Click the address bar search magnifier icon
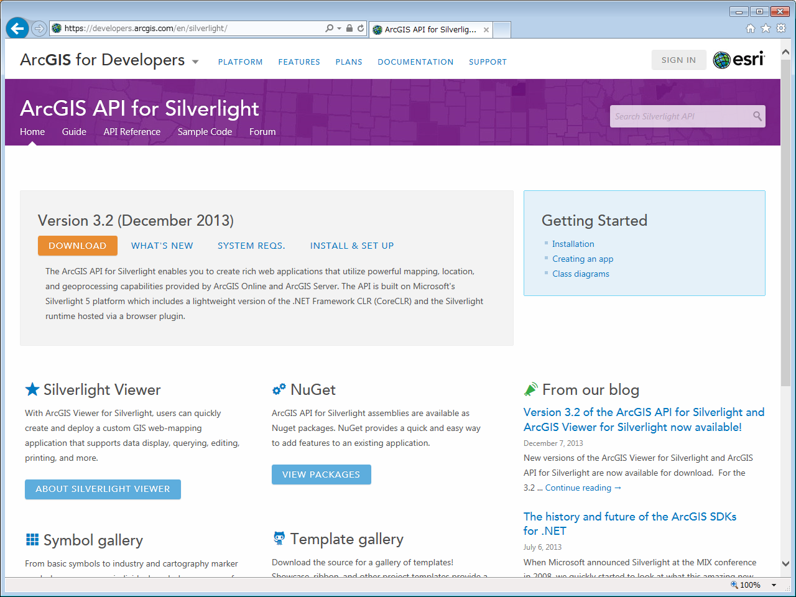This screenshot has height=597, width=796. (x=330, y=28)
